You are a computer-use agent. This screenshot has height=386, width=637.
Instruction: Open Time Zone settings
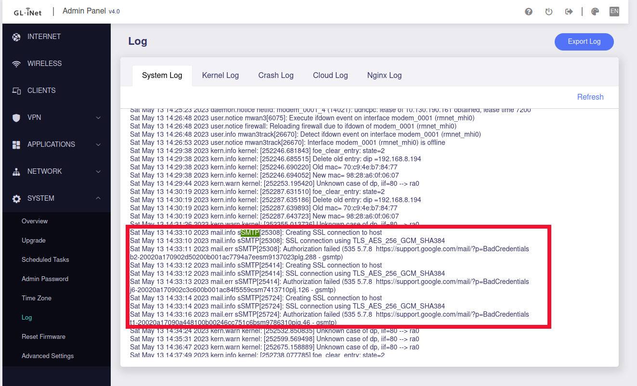pyautogui.click(x=37, y=298)
